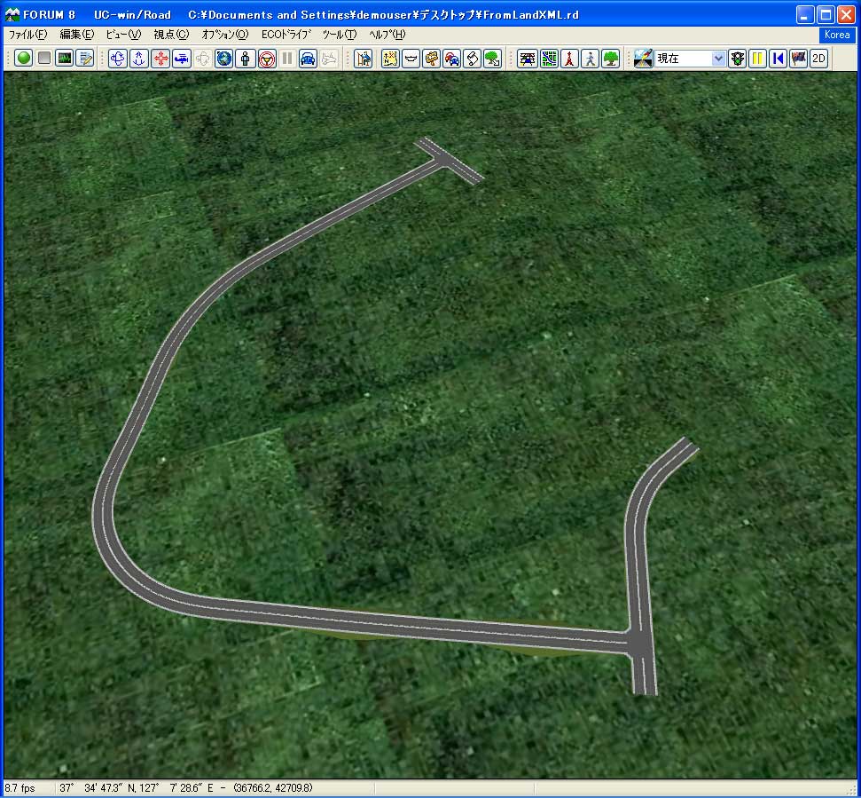The width and height of the screenshot is (861, 798).
Task: Click the T-junction at the road's top end
Action: pyautogui.click(x=443, y=158)
